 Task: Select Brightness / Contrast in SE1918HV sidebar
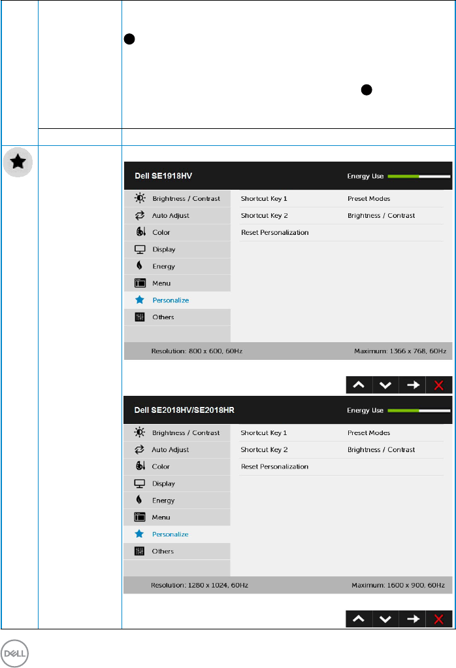click(x=178, y=198)
